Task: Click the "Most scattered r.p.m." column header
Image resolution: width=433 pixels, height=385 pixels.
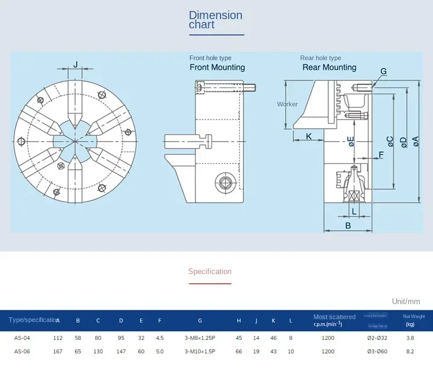Action: [x=334, y=320]
